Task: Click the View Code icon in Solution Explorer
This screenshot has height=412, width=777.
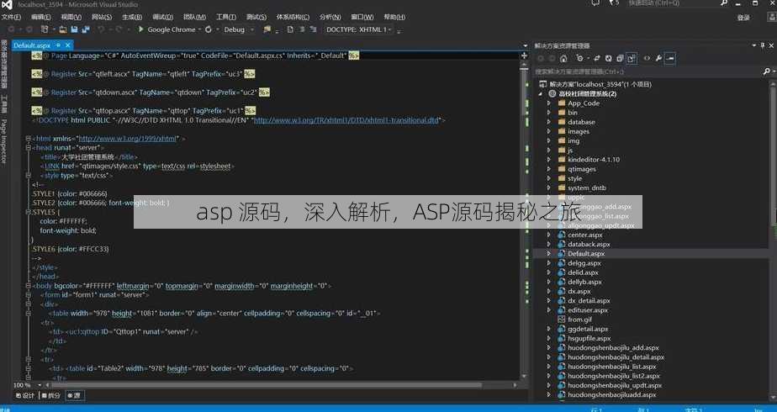Action: coord(647,58)
